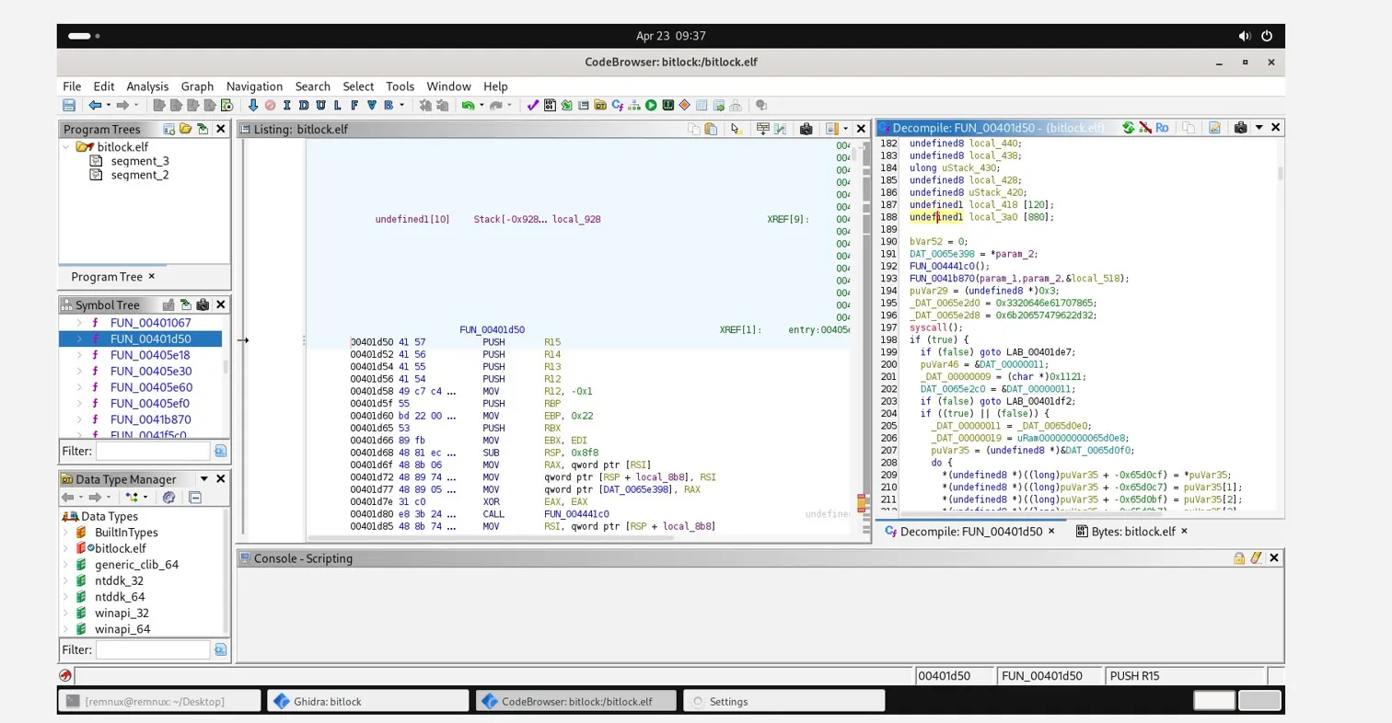This screenshot has height=723, width=1392.
Task: Toggle the scroll lock in the Console panel
Action: tap(1238, 558)
